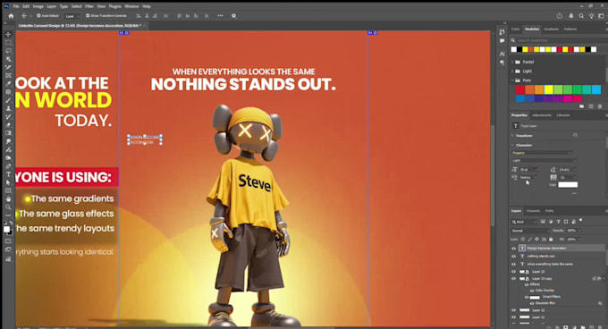Image resolution: width=608 pixels, height=329 pixels.
Task: Filter layers by pixel layer icon
Action: (x=543, y=222)
